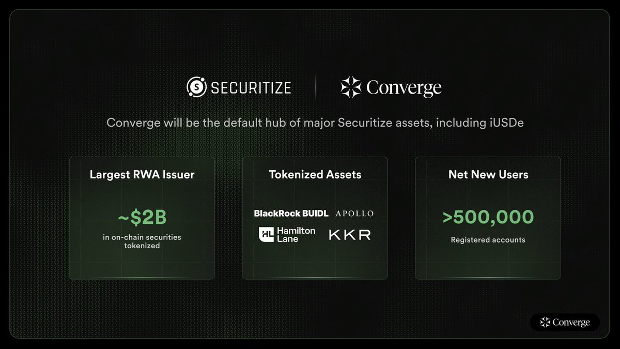Click the ~$2B green figure
The image size is (620, 349).
pyautogui.click(x=142, y=218)
